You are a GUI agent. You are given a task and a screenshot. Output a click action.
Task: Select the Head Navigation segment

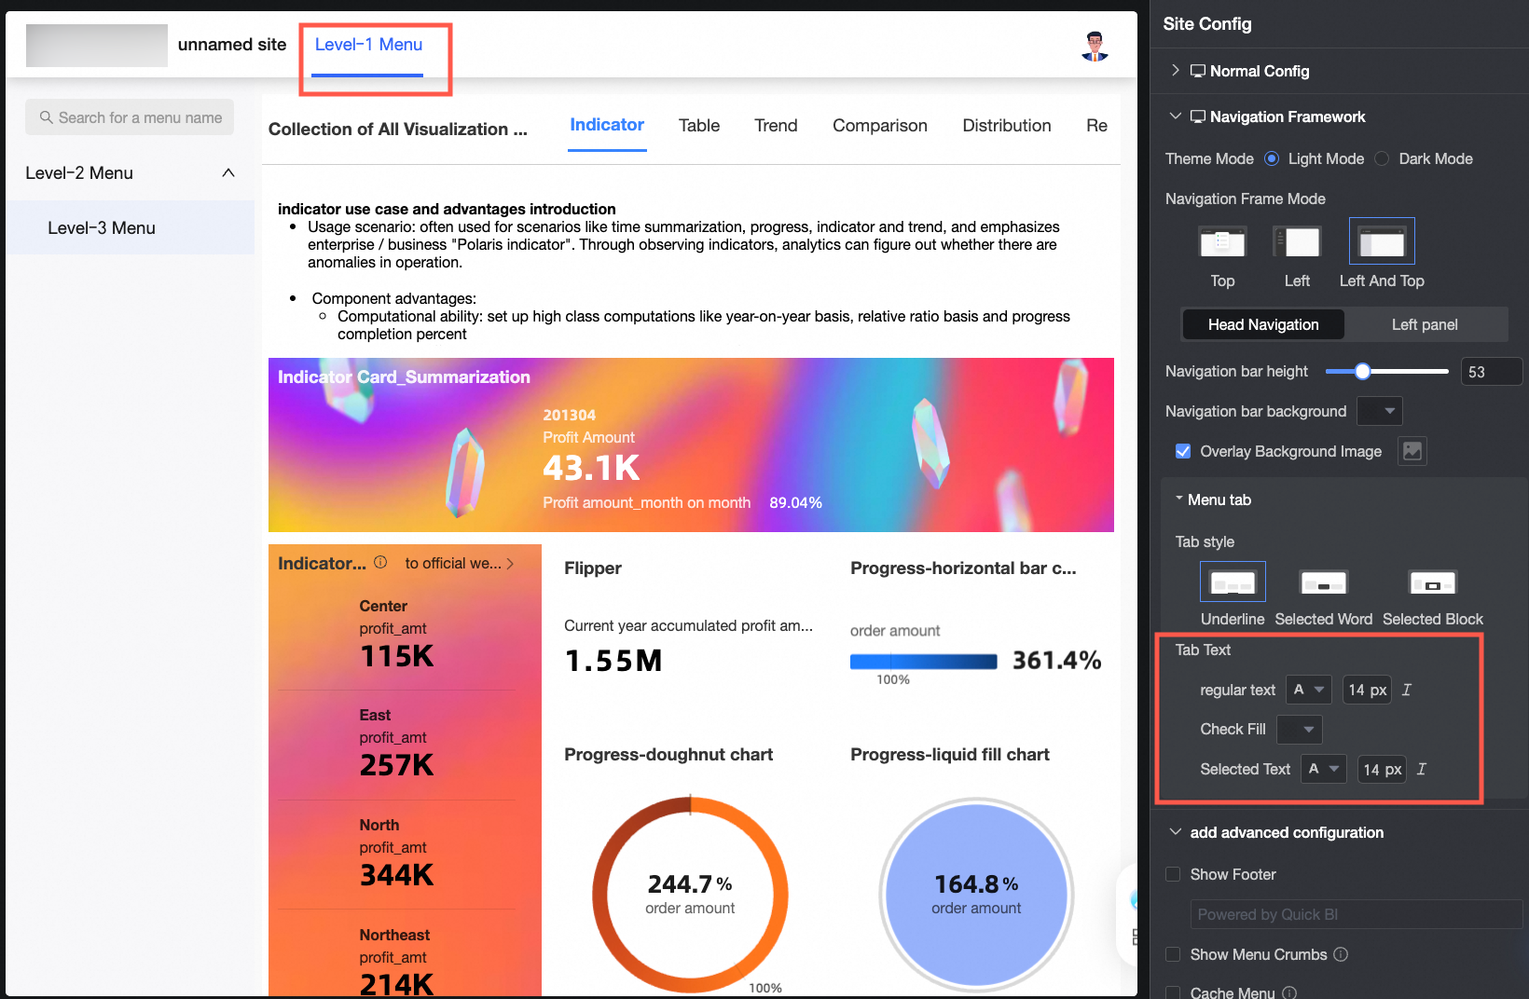(1263, 324)
